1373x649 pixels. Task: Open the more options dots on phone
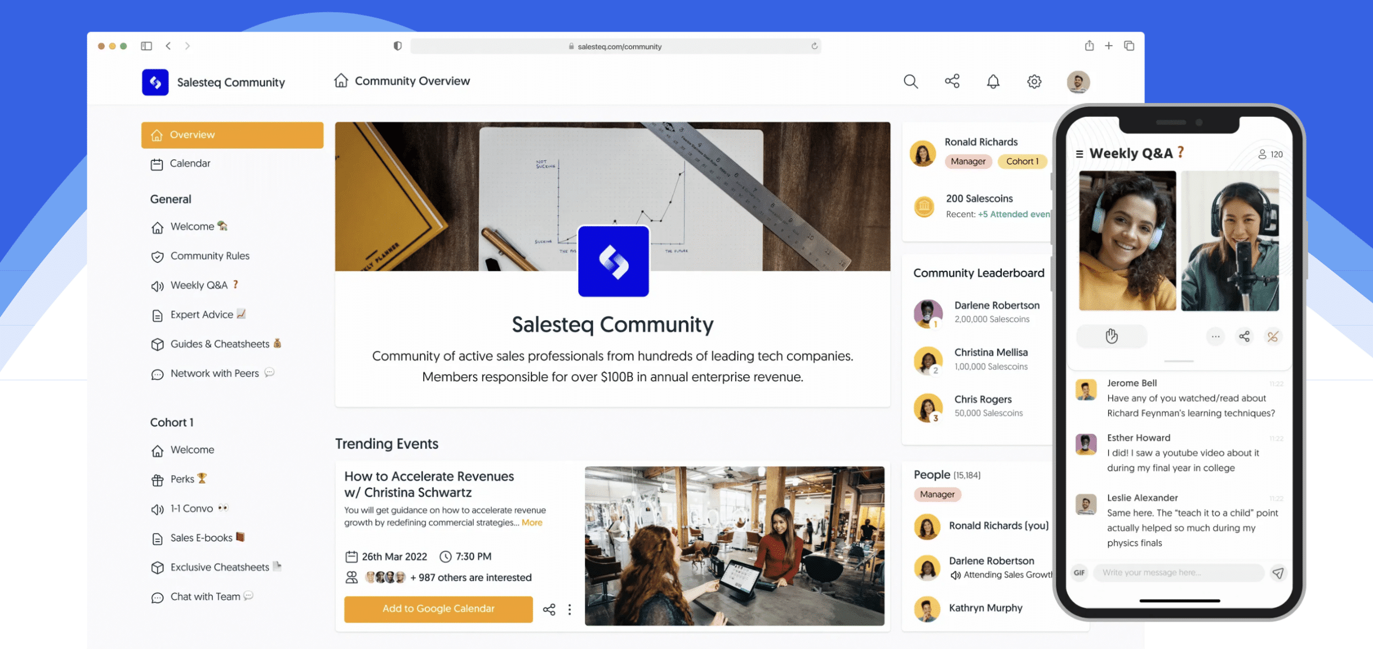[1215, 337]
